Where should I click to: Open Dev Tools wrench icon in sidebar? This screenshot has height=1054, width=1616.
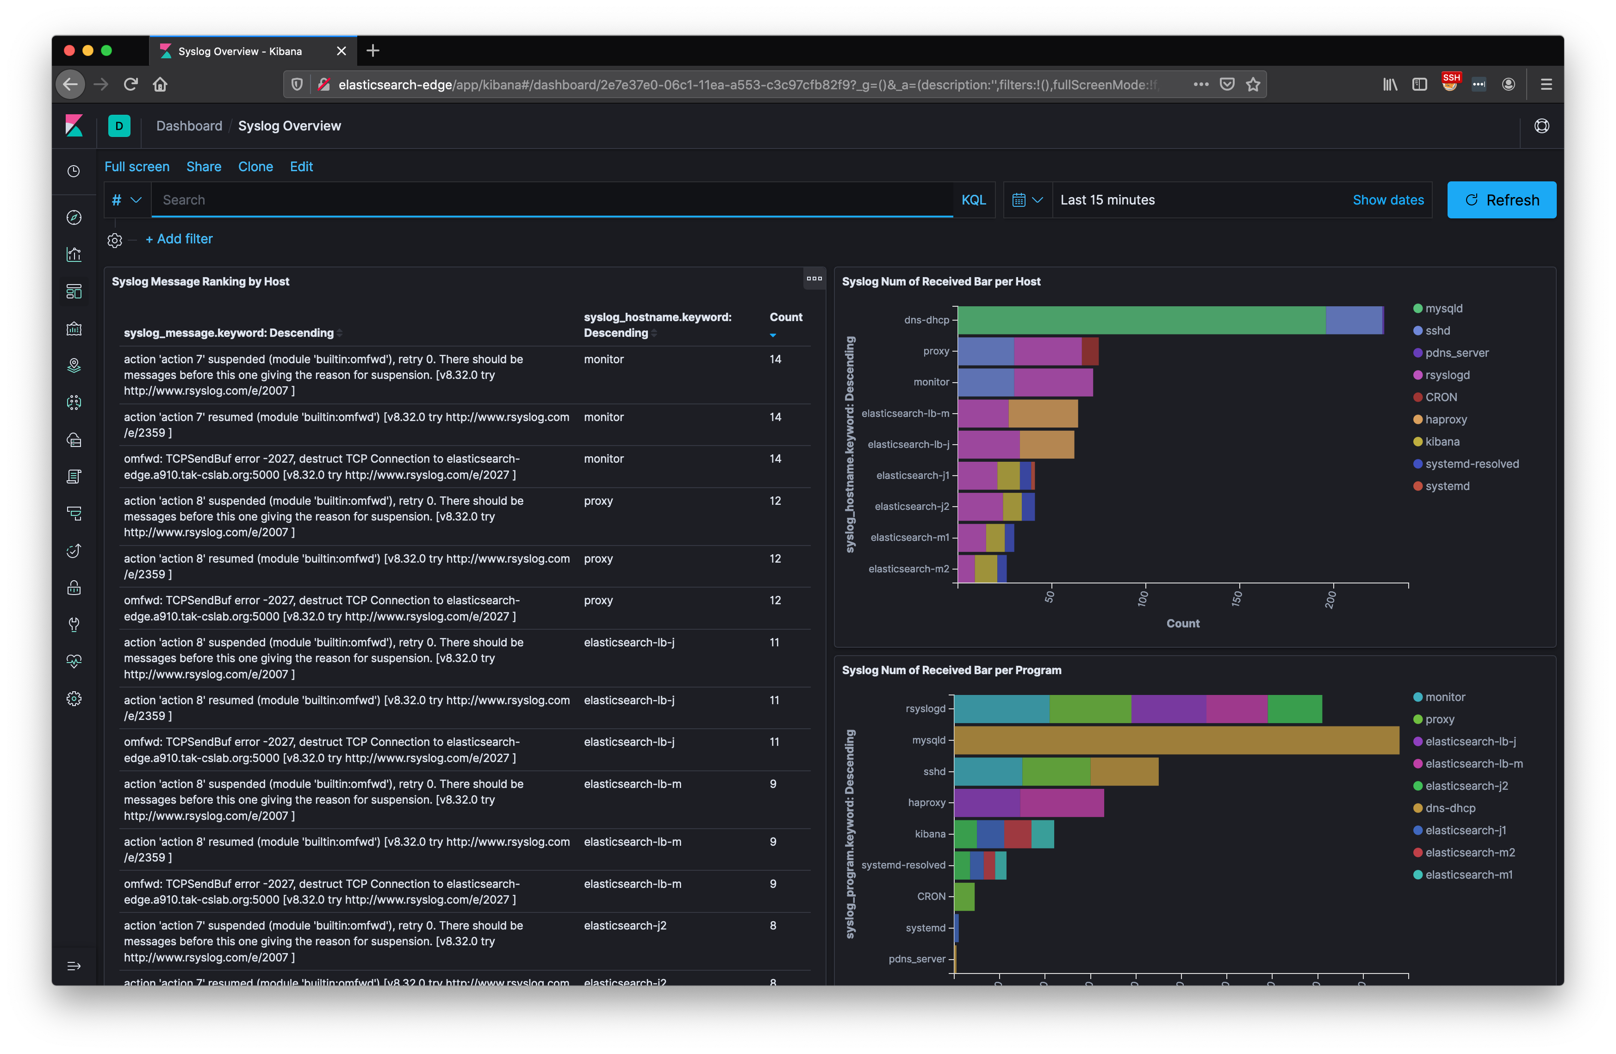74,624
